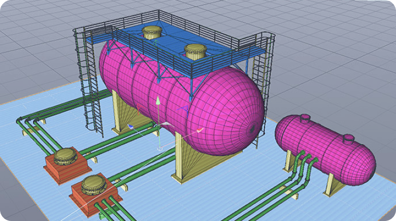396x221 pixels.
Task: Select the right nozzle atop the small tank
Action: point(349,138)
